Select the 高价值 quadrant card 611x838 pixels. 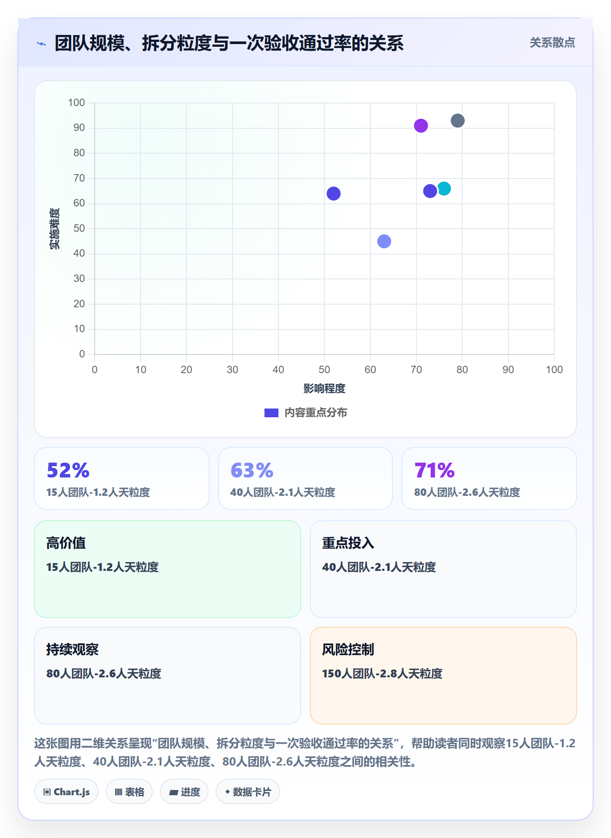168,569
